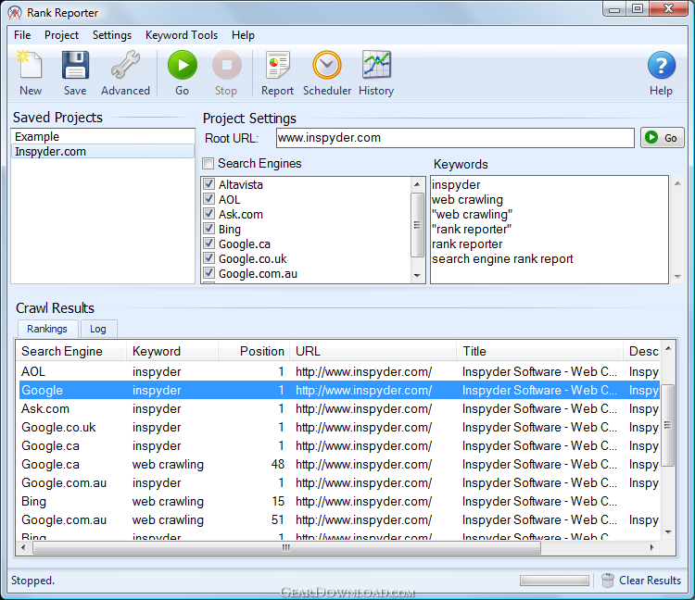Image resolution: width=695 pixels, height=600 pixels.
Task: Select the AOL inspyder result row
Action: [340, 371]
